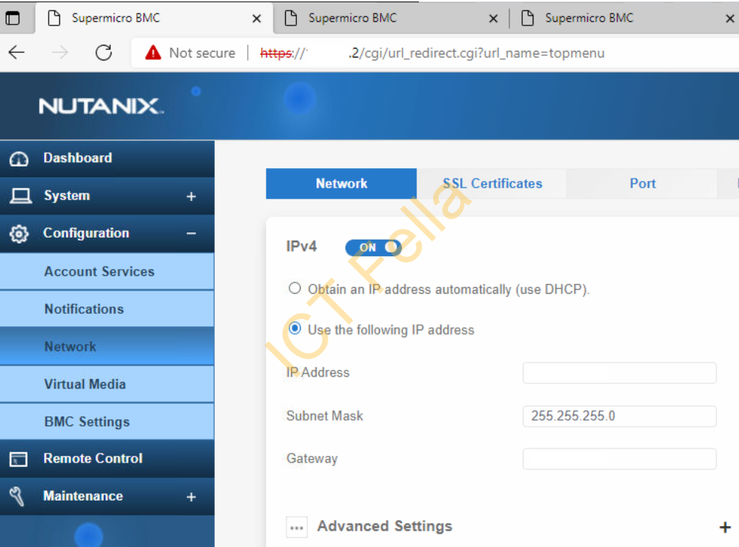The width and height of the screenshot is (739, 547).
Task: Click the Not secure label
Action: click(202, 53)
